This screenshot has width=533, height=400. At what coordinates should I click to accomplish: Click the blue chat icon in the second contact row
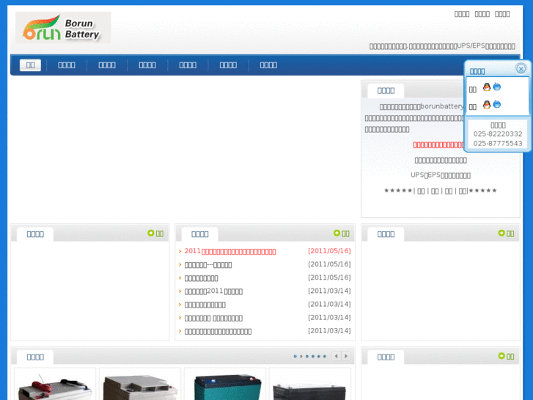pos(496,104)
